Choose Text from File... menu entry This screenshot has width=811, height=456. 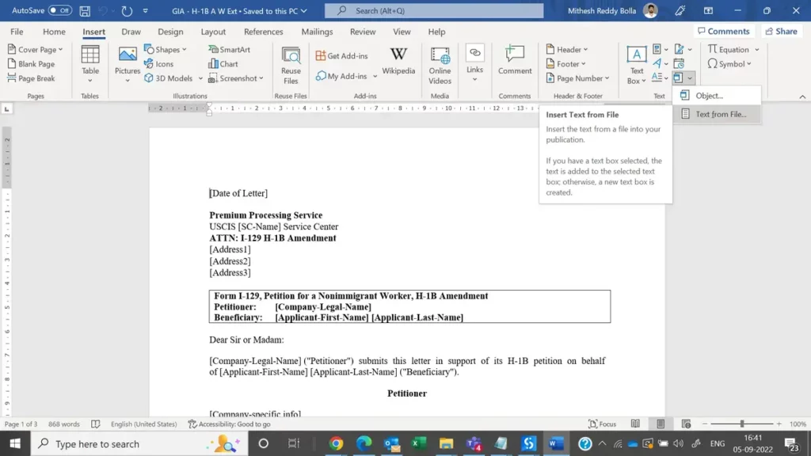click(x=717, y=114)
